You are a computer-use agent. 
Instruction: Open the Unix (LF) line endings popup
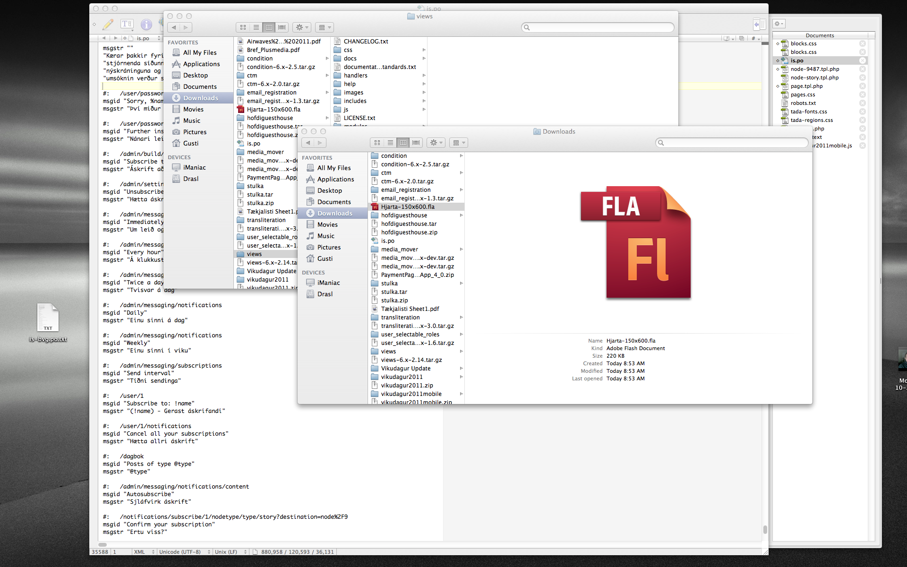click(231, 551)
